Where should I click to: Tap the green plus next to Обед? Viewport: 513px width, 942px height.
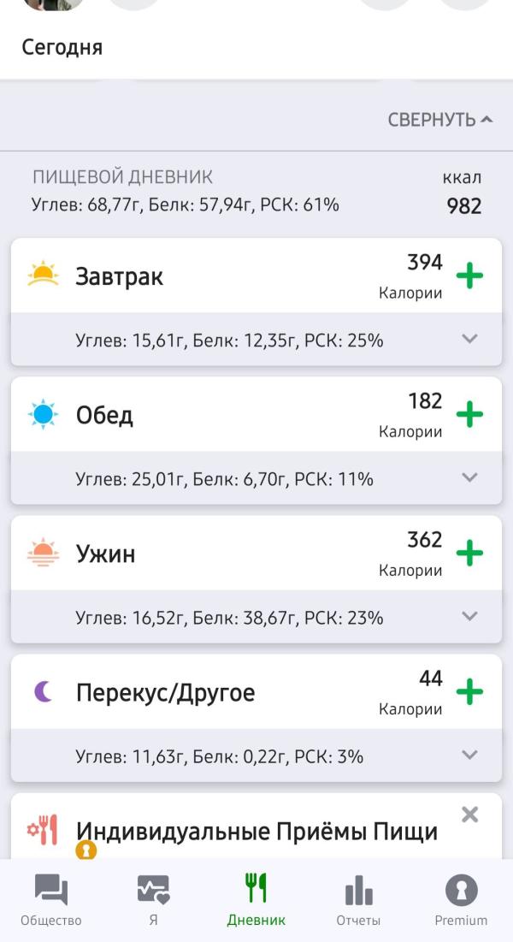(x=469, y=415)
